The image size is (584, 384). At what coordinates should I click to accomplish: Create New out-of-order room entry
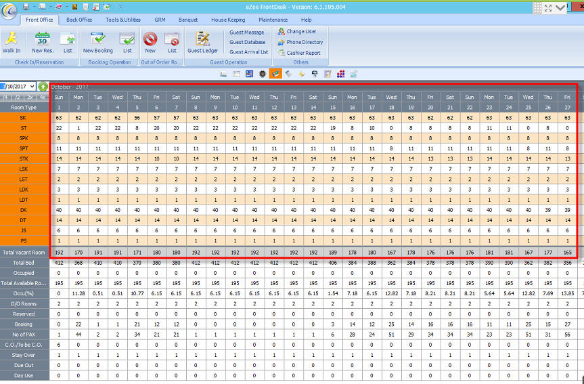click(x=150, y=42)
